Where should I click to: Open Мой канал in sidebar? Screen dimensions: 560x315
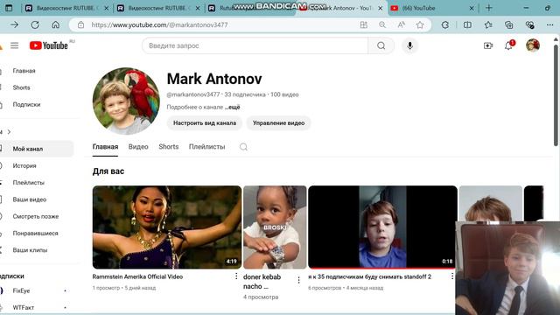click(36, 149)
